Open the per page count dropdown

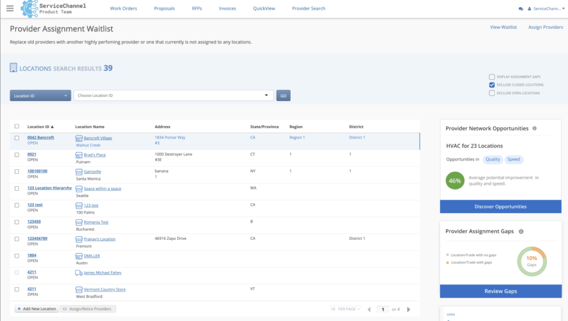pyautogui.click(x=346, y=309)
